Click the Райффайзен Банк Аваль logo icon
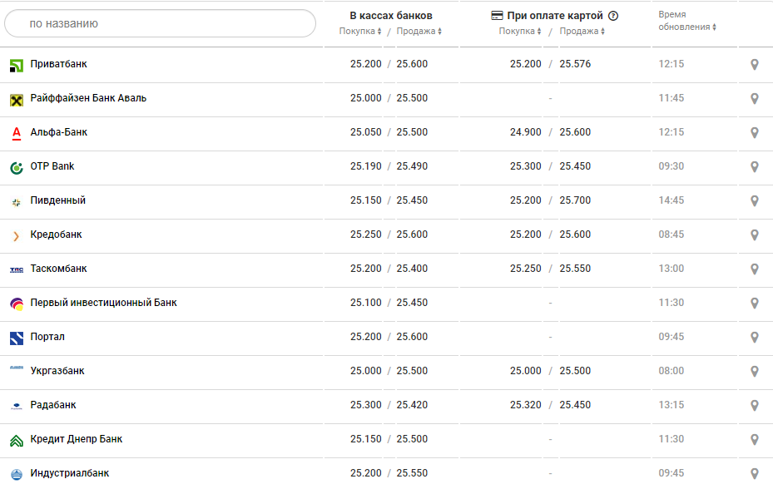This screenshot has height=484, width=773. (17, 100)
